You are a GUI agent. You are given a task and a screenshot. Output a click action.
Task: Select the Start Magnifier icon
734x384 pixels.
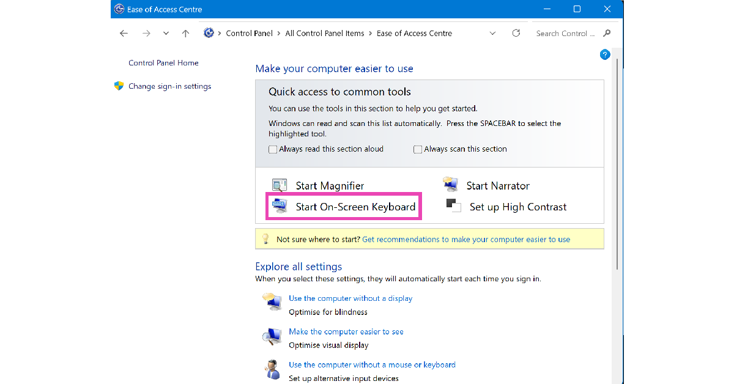(x=279, y=185)
